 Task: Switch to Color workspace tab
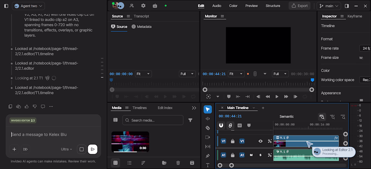point(233,6)
